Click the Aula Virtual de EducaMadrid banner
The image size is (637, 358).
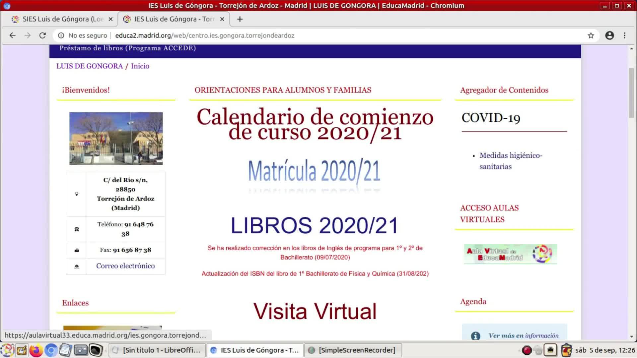[510, 254]
